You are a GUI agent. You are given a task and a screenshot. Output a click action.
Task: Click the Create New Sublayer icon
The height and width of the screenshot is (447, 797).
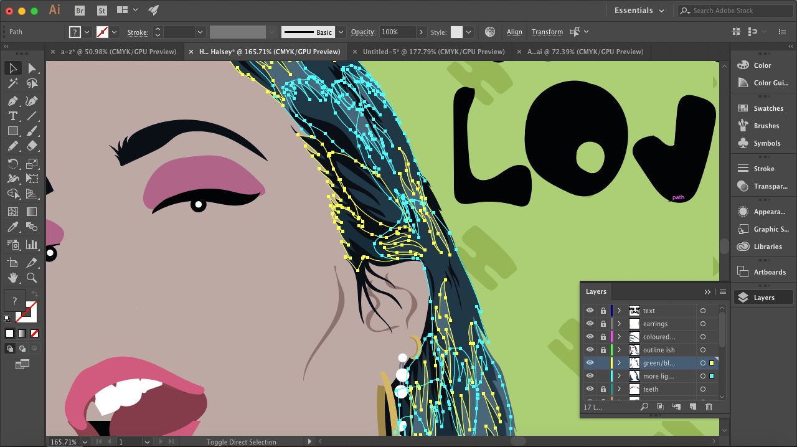pyautogui.click(x=676, y=407)
